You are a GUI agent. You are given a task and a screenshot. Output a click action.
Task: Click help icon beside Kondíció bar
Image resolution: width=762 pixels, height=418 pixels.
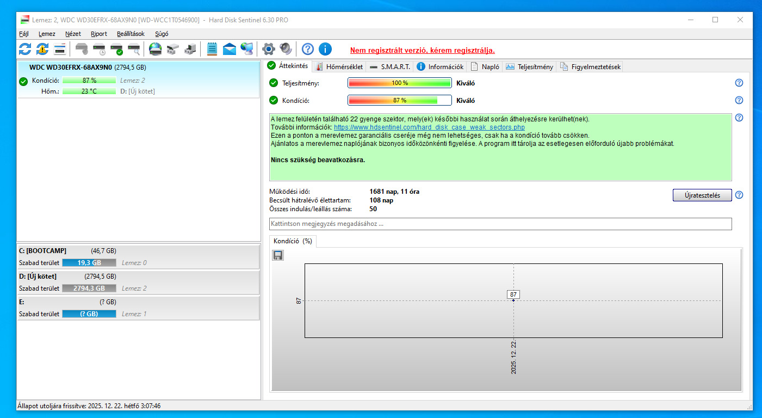pos(739,100)
